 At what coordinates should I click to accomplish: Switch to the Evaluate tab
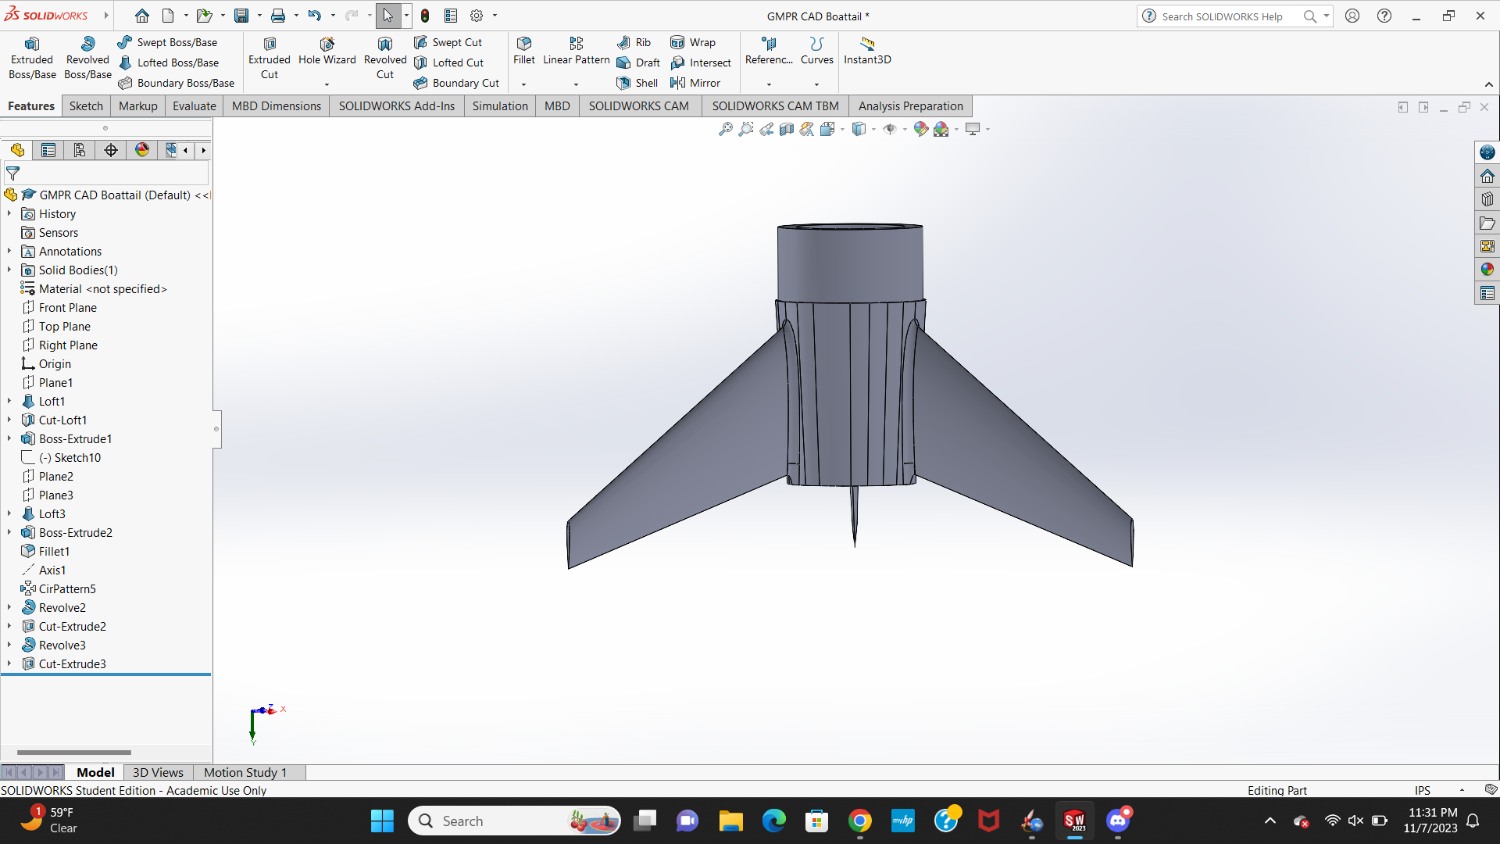[x=194, y=106]
